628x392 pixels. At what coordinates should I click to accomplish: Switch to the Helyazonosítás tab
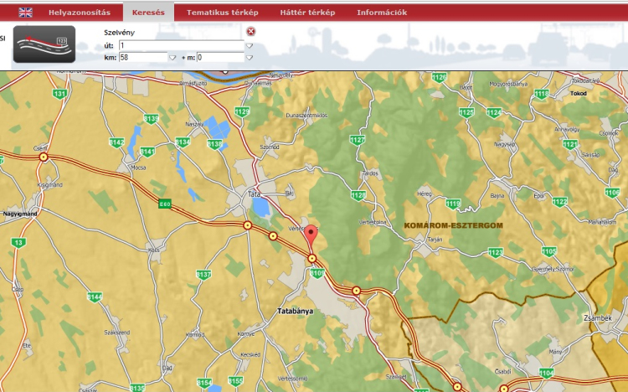[80, 13]
